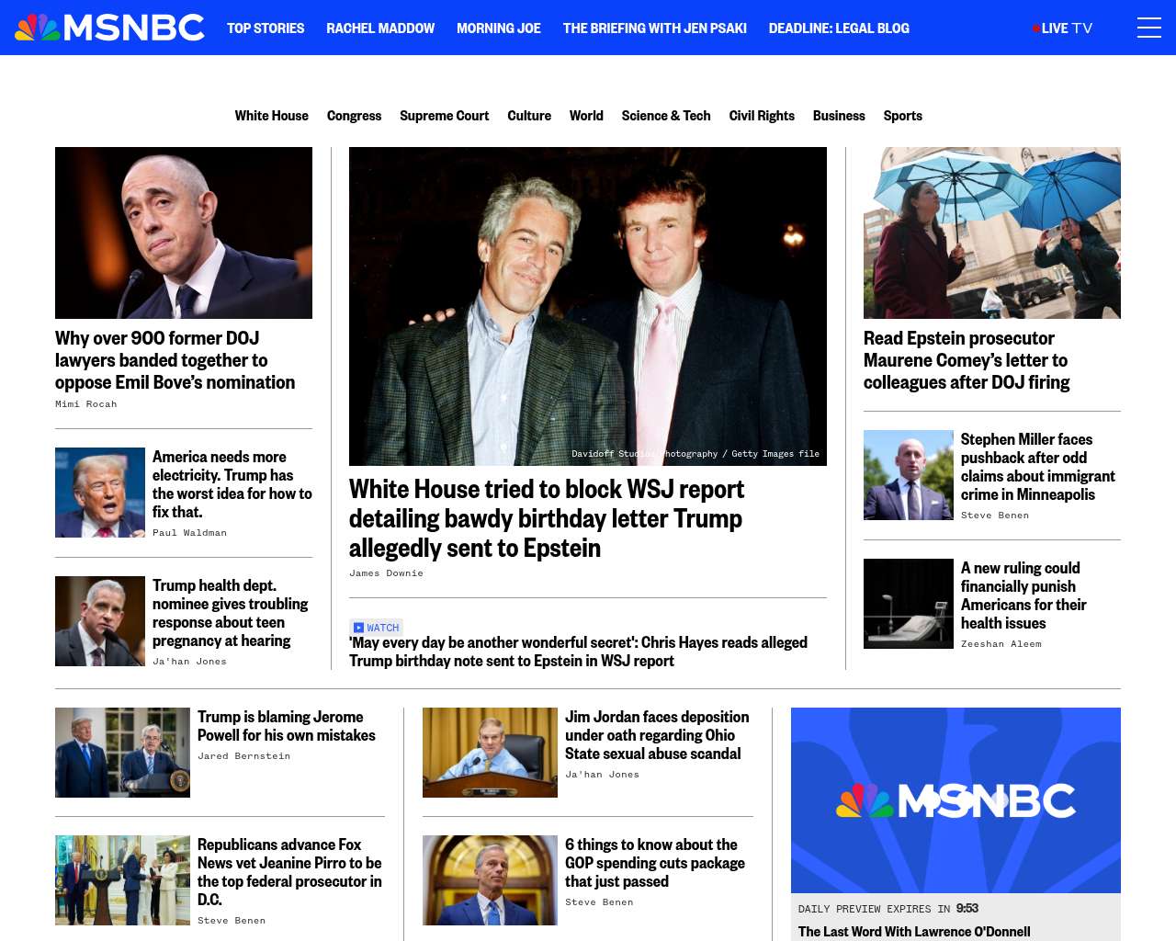
Task: Open author Mimi Rocah's page
Action: 86,404
